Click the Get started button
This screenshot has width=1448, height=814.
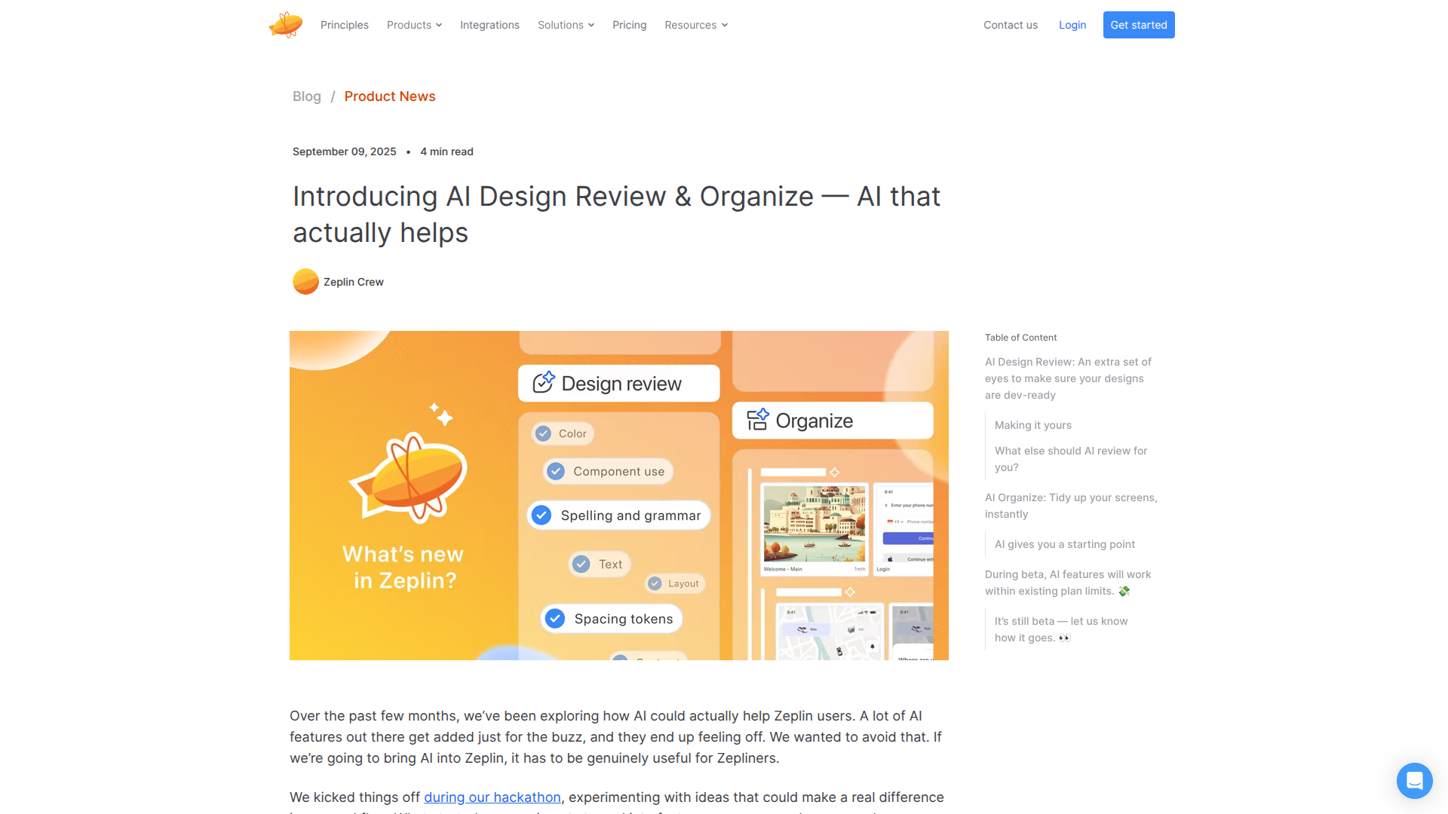1138,25
